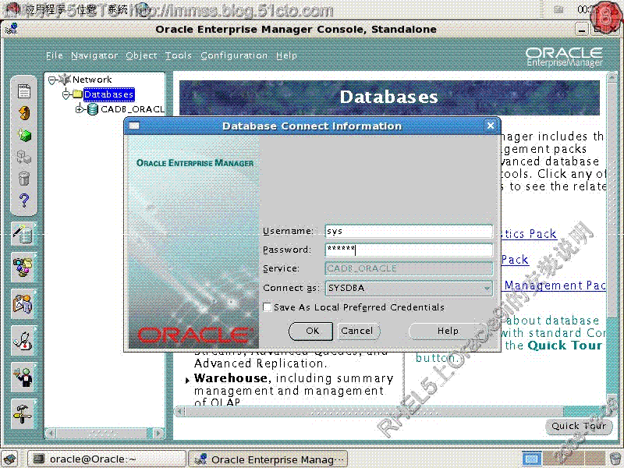Click the trash can remove icon
Screen dimensions: 624x468
click(24, 179)
